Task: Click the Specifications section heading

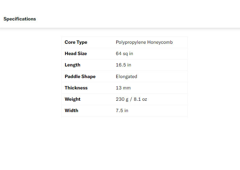Action: click(x=20, y=19)
